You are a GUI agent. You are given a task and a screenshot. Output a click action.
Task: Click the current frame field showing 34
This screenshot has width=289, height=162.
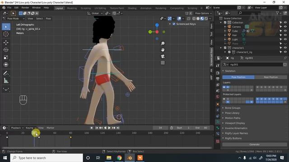[x=160, y=128]
